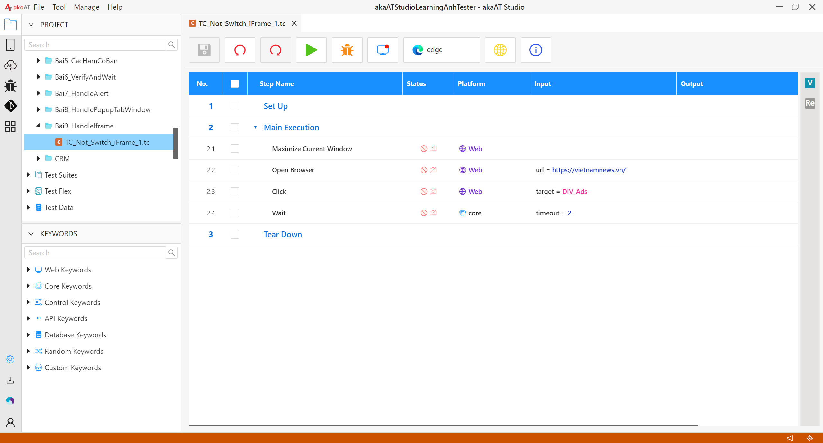Open the info circle icon
The height and width of the screenshot is (443, 823).
pyautogui.click(x=536, y=50)
